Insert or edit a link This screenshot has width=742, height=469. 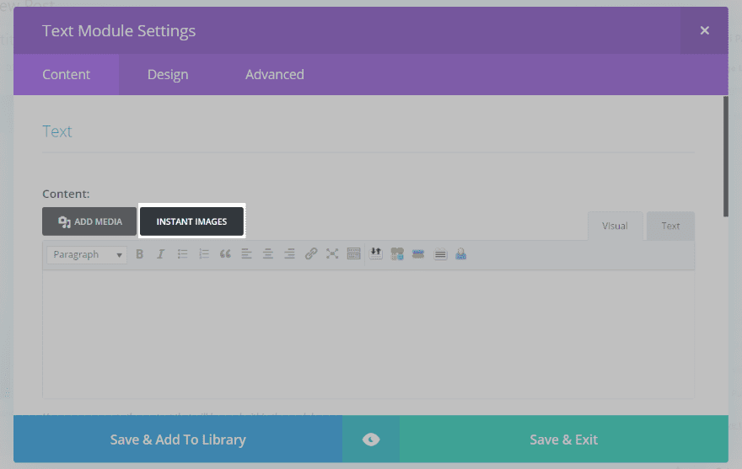coord(311,254)
